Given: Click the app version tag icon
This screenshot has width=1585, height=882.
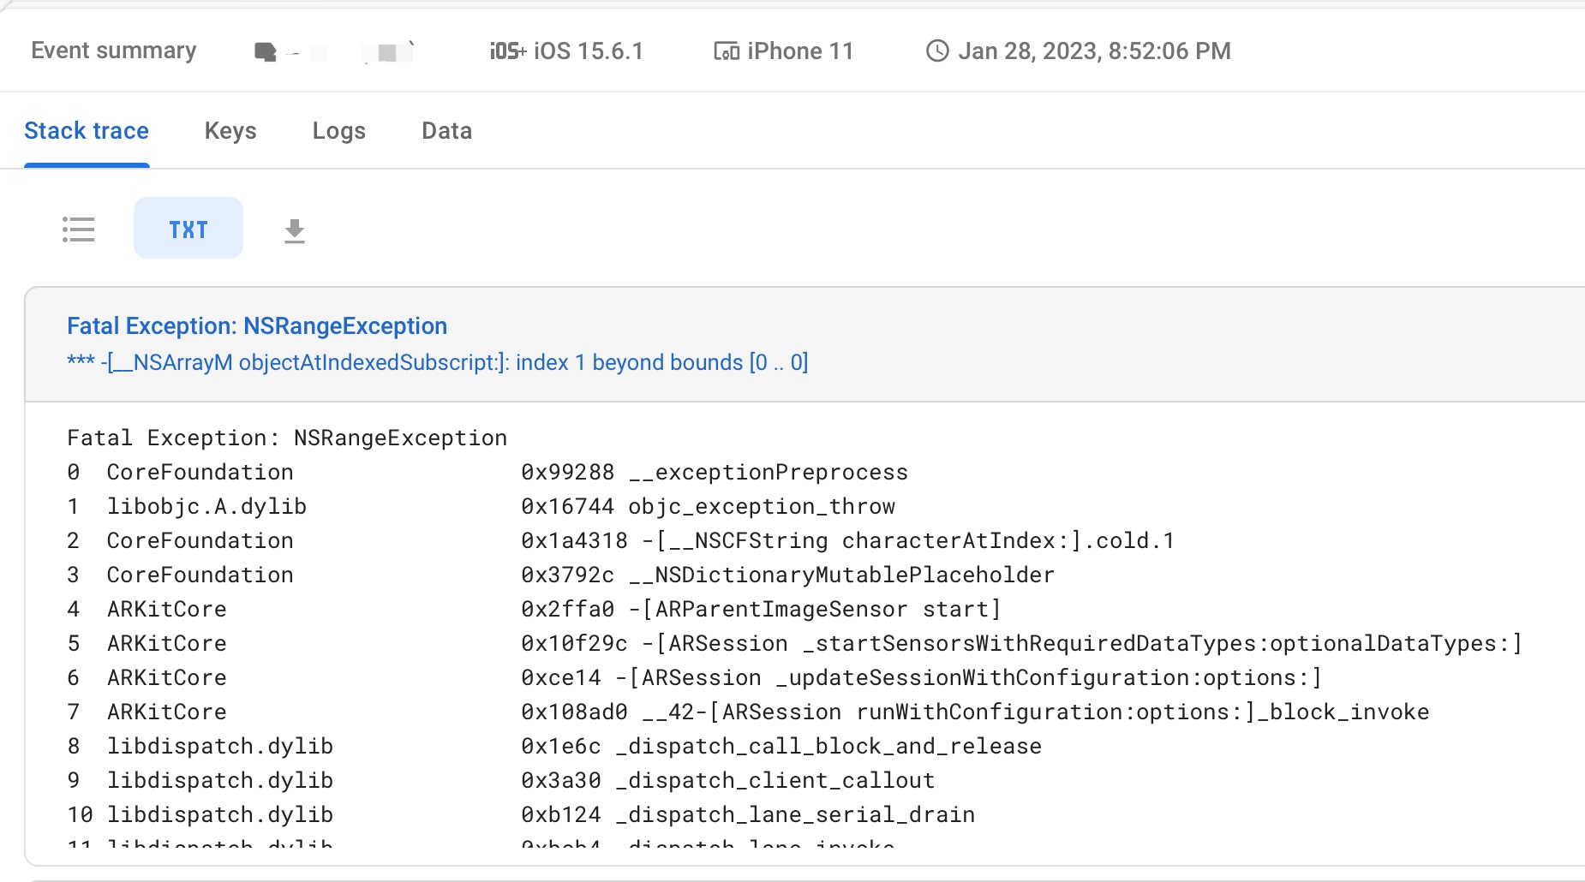Looking at the screenshot, I should pyautogui.click(x=266, y=52).
